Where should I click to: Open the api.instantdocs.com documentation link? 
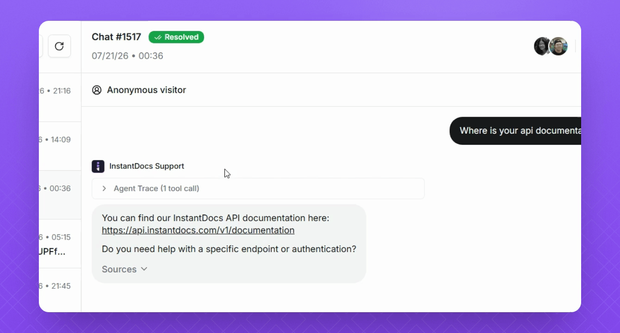coord(198,230)
